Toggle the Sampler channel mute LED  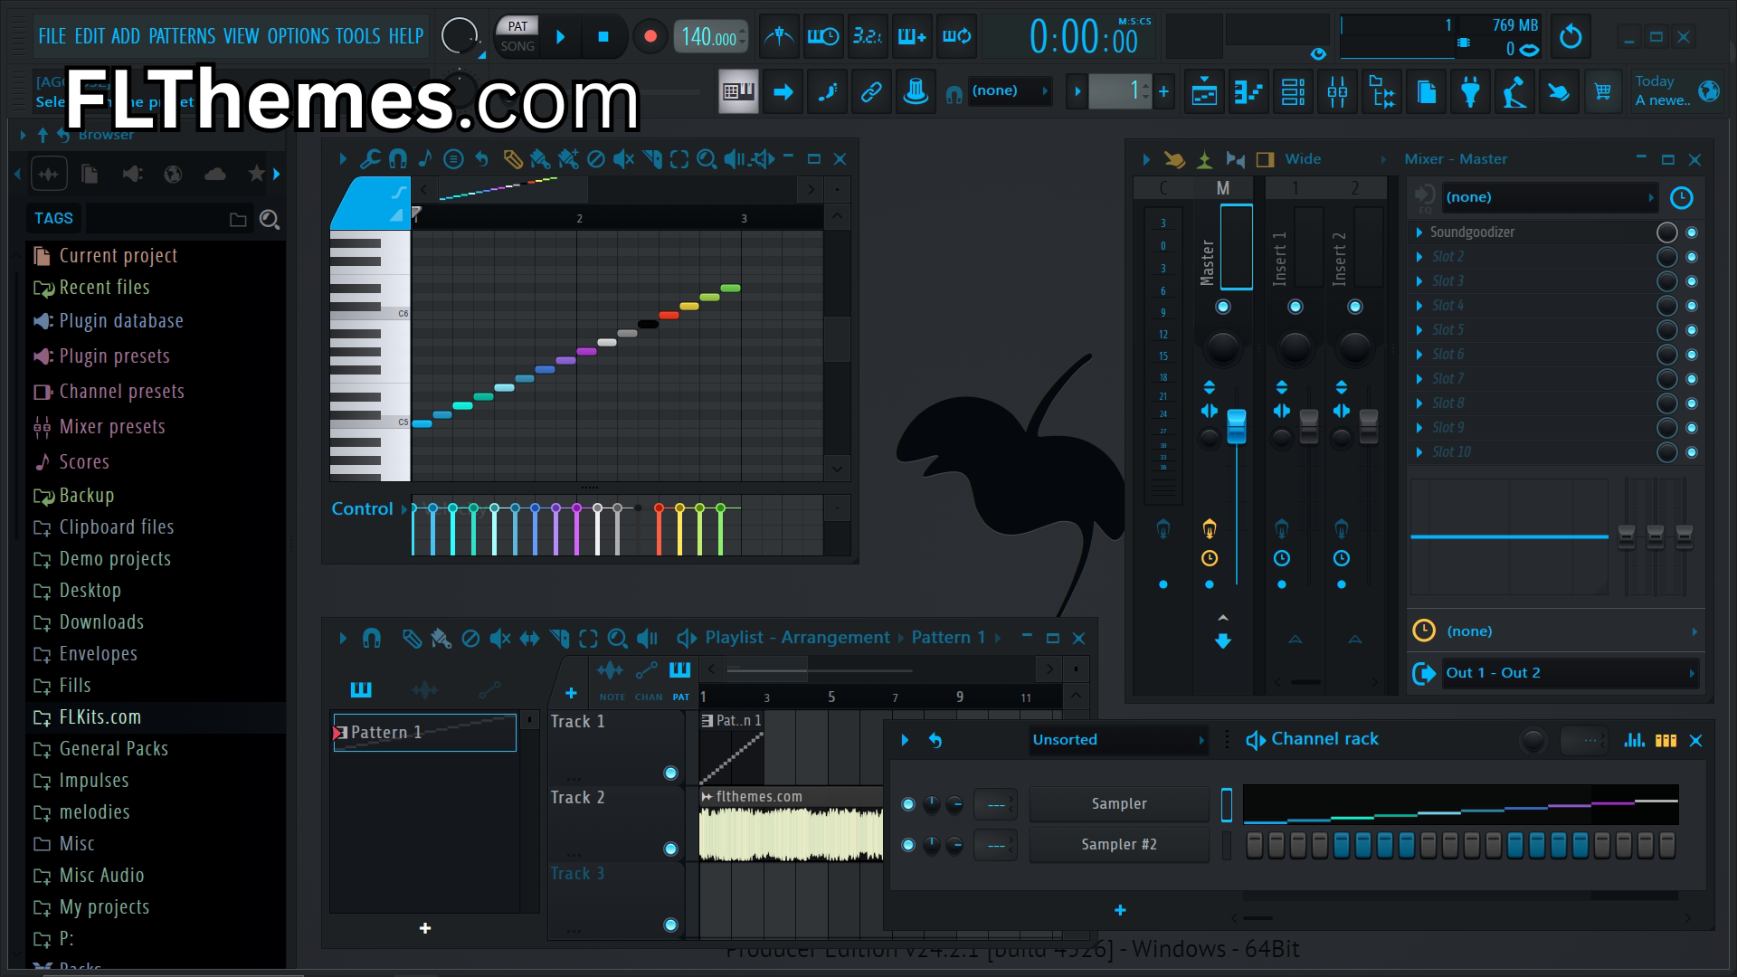pyautogui.click(x=908, y=804)
